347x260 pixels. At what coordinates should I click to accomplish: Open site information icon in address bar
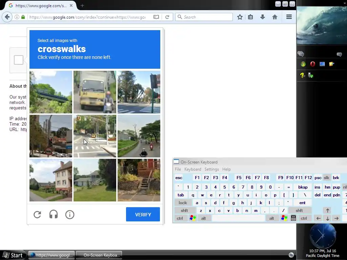tap(17, 17)
